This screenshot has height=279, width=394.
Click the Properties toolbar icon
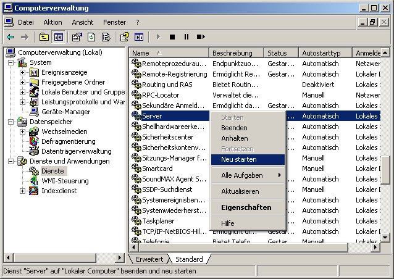point(77,37)
